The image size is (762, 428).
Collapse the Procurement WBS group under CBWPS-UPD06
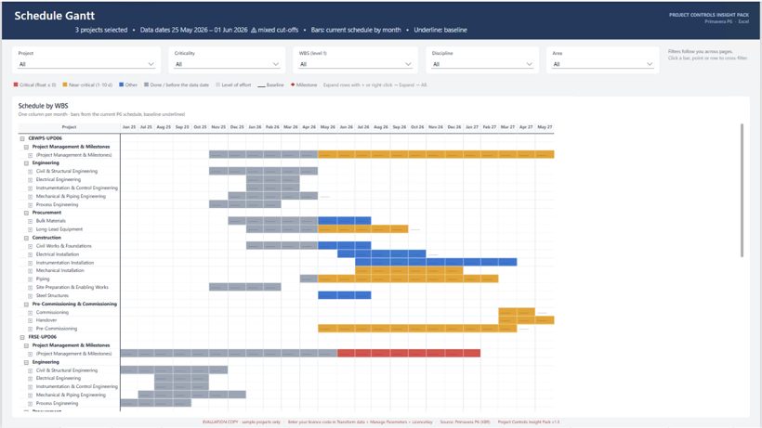point(26,213)
